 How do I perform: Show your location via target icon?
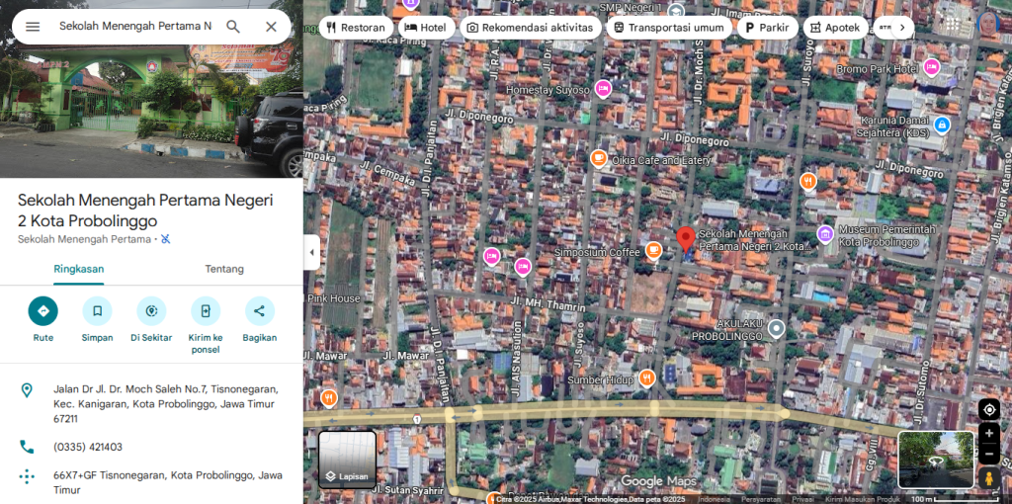(x=988, y=409)
